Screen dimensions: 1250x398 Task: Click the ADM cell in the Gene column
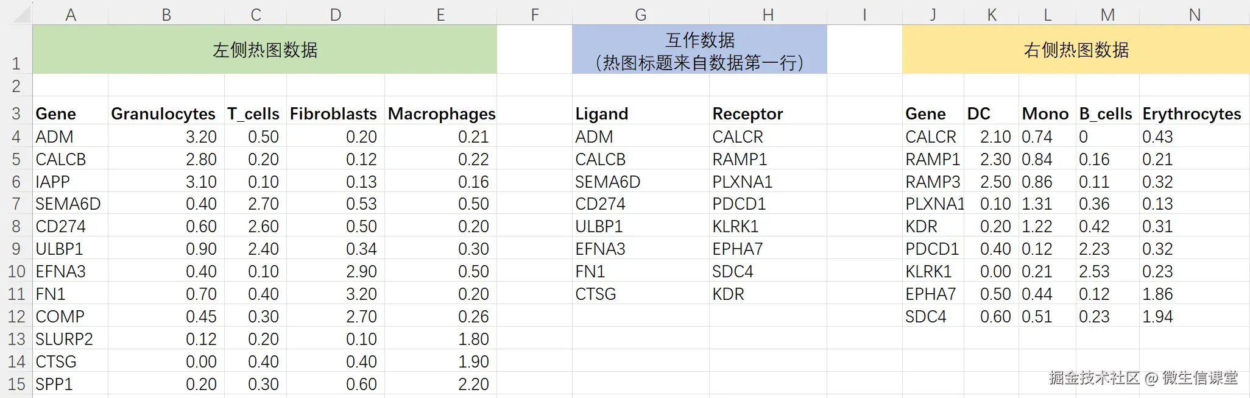pos(55,137)
